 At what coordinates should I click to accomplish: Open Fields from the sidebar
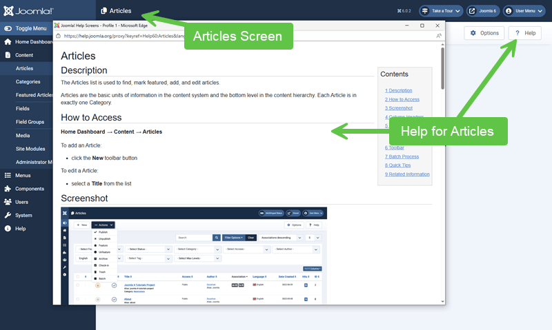[23, 109]
